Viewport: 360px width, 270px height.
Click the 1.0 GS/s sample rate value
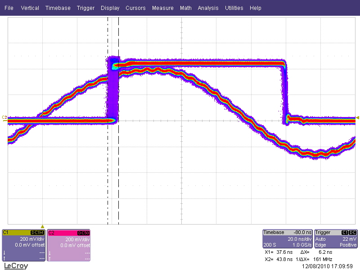pyautogui.click(x=302, y=245)
